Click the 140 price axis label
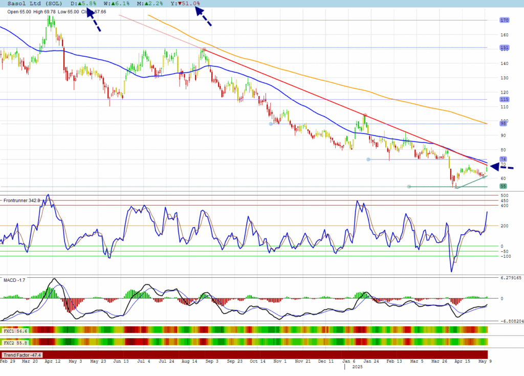 click(x=504, y=63)
